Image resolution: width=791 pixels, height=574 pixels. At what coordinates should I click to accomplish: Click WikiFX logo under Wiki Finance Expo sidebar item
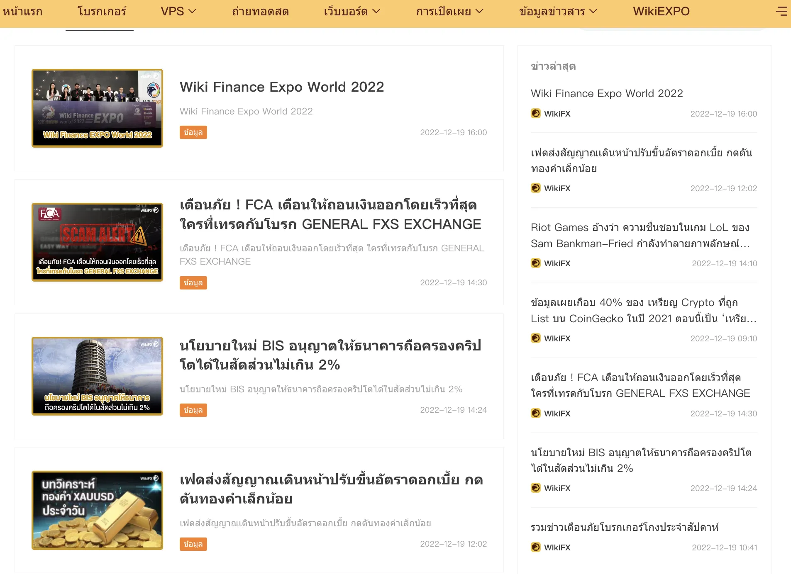pos(536,113)
